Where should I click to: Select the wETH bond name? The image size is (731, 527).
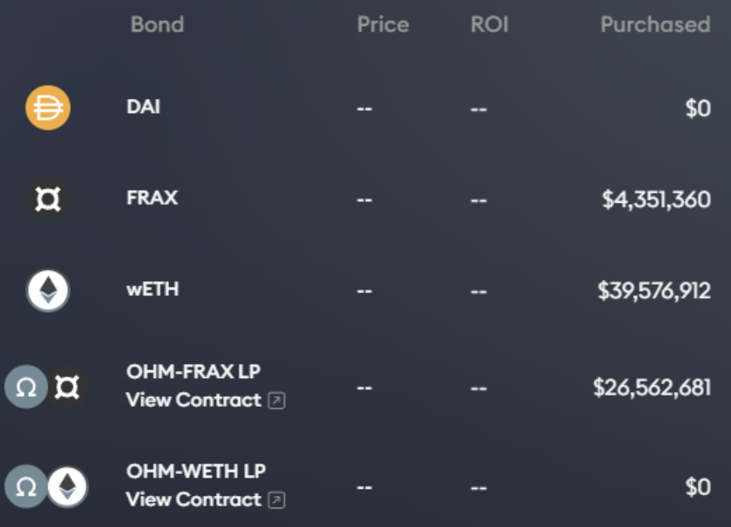153,289
